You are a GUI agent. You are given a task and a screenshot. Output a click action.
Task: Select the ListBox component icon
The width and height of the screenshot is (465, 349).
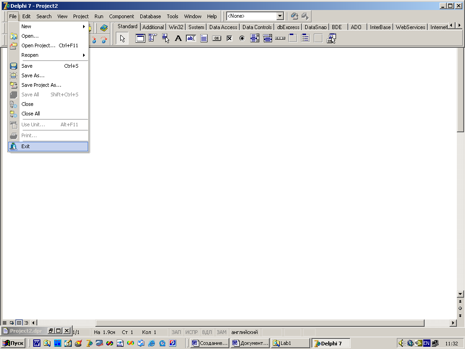(x=255, y=38)
